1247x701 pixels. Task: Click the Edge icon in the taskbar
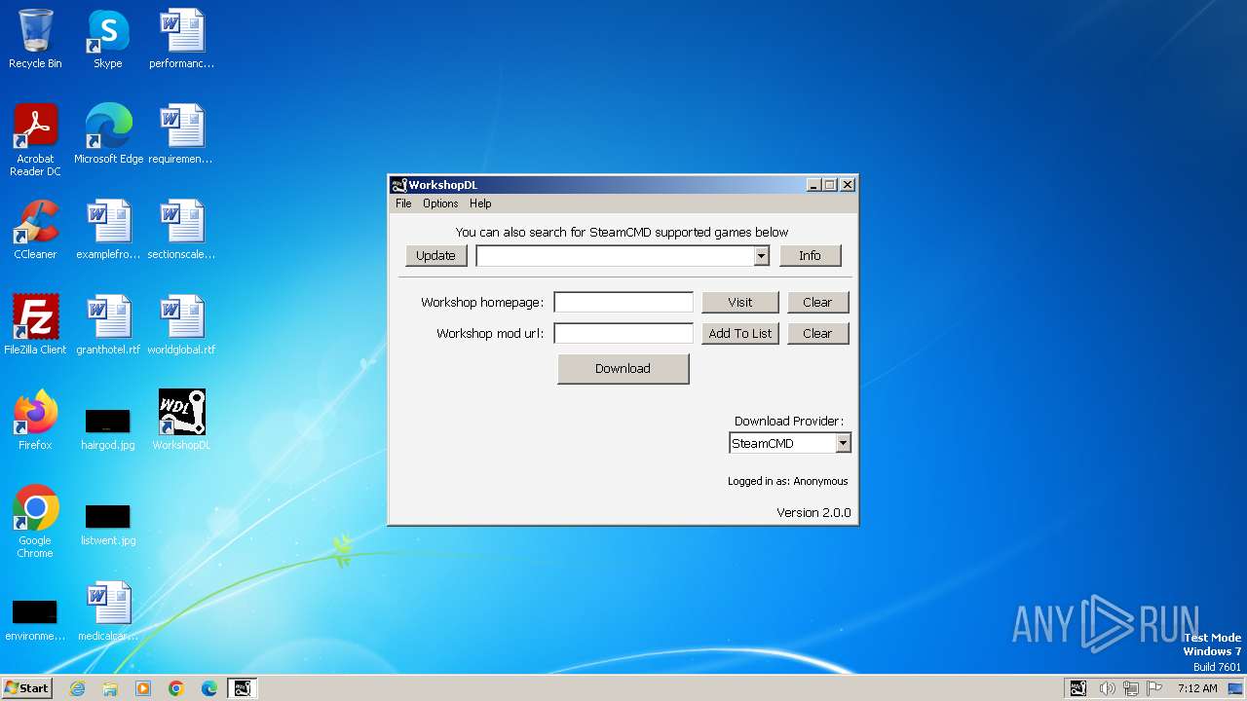pos(209,688)
